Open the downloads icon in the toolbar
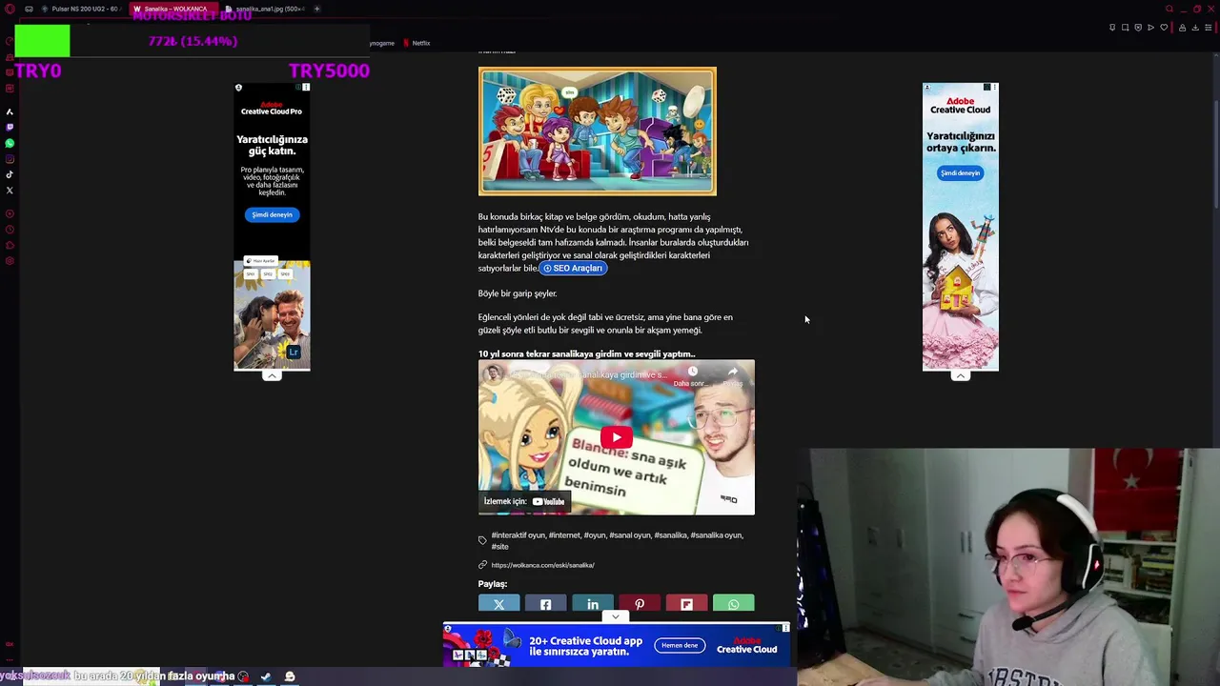1220x686 pixels. click(1195, 28)
